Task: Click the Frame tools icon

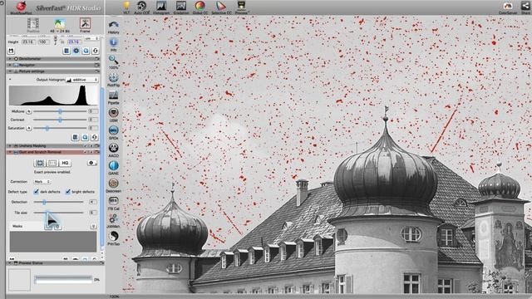Action: point(85,25)
